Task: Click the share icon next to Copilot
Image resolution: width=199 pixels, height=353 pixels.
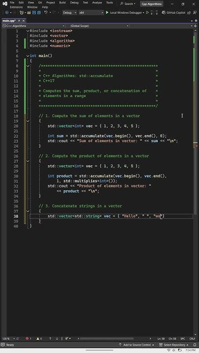Action: (x=189, y=13)
